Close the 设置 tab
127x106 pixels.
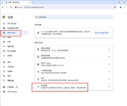(x=29, y=2)
